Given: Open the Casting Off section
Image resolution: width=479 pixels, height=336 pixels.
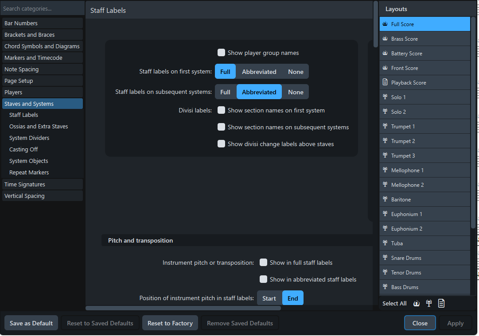Looking at the screenshot, I should (x=23, y=149).
